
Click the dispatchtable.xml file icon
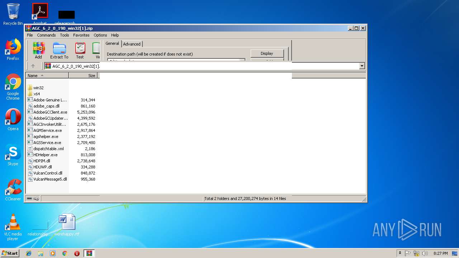coord(30,149)
